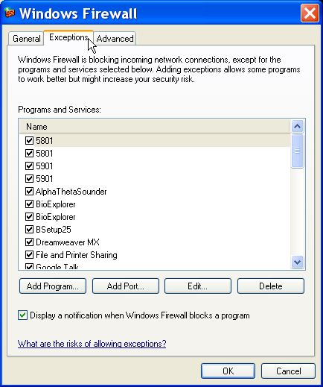This screenshot has width=323, height=387.
Task: Disable the BSetup25 exception checkbox
Action: coord(29,229)
